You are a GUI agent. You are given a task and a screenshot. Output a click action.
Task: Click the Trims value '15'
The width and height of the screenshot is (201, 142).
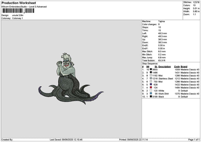pos(159,30)
